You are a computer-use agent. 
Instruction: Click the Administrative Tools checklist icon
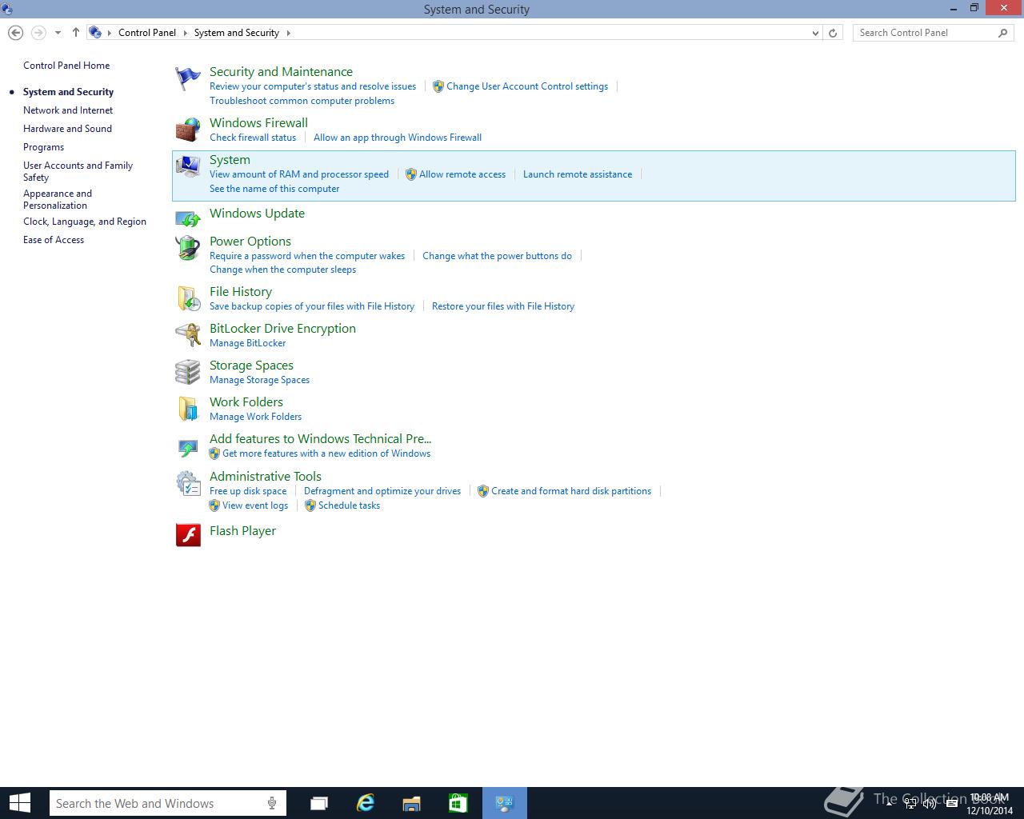point(188,483)
